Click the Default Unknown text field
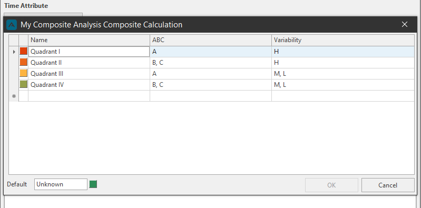 [x=61, y=184]
